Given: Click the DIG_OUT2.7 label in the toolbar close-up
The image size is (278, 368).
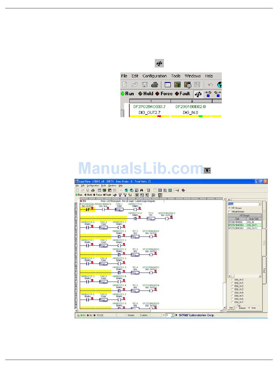Looking at the screenshot, I should coord(150,112).
